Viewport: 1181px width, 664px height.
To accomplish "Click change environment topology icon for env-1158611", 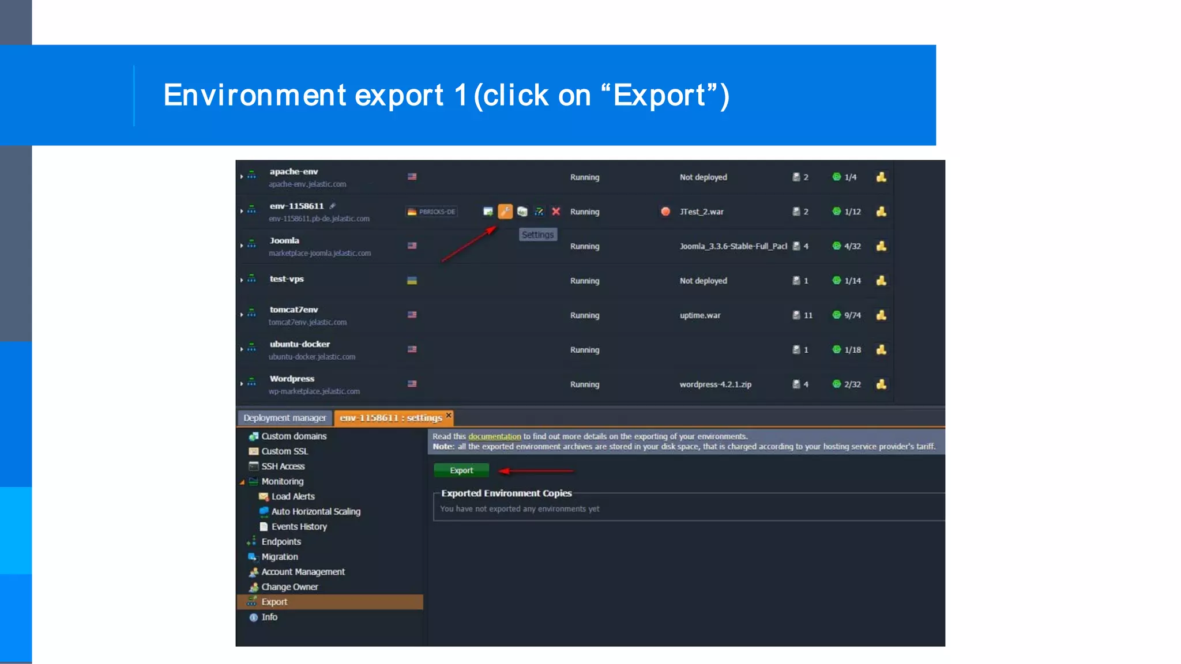I will tap(539, 212).
